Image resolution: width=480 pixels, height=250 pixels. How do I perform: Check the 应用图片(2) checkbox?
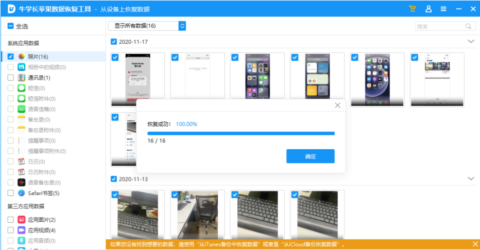coord(10,220)
